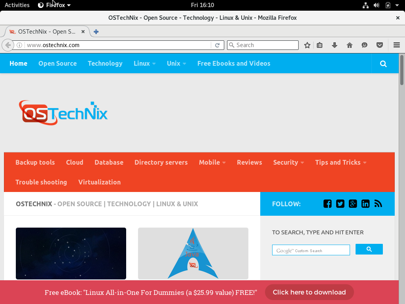Screen dimensions: 405x304
Task: Open the Reviews category
Action: click(x=250, y=162)
